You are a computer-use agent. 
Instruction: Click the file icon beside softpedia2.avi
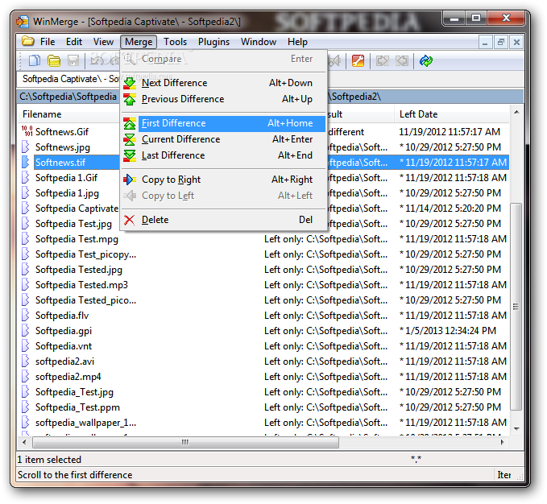pos(26,361)
